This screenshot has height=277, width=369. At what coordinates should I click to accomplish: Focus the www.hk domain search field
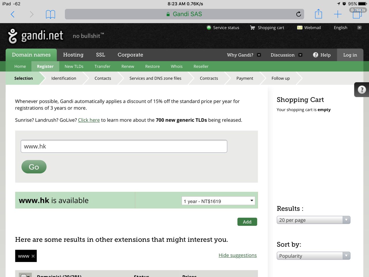124,146
